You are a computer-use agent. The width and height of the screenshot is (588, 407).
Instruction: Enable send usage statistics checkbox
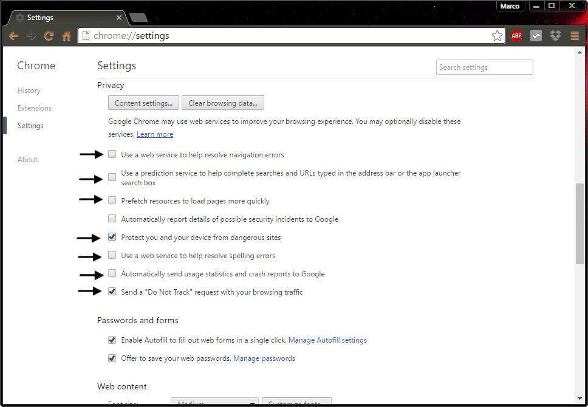pos(112,273)
